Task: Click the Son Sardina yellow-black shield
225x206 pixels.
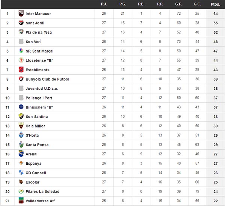Action: pyautogui.click(x=21, y=116)
